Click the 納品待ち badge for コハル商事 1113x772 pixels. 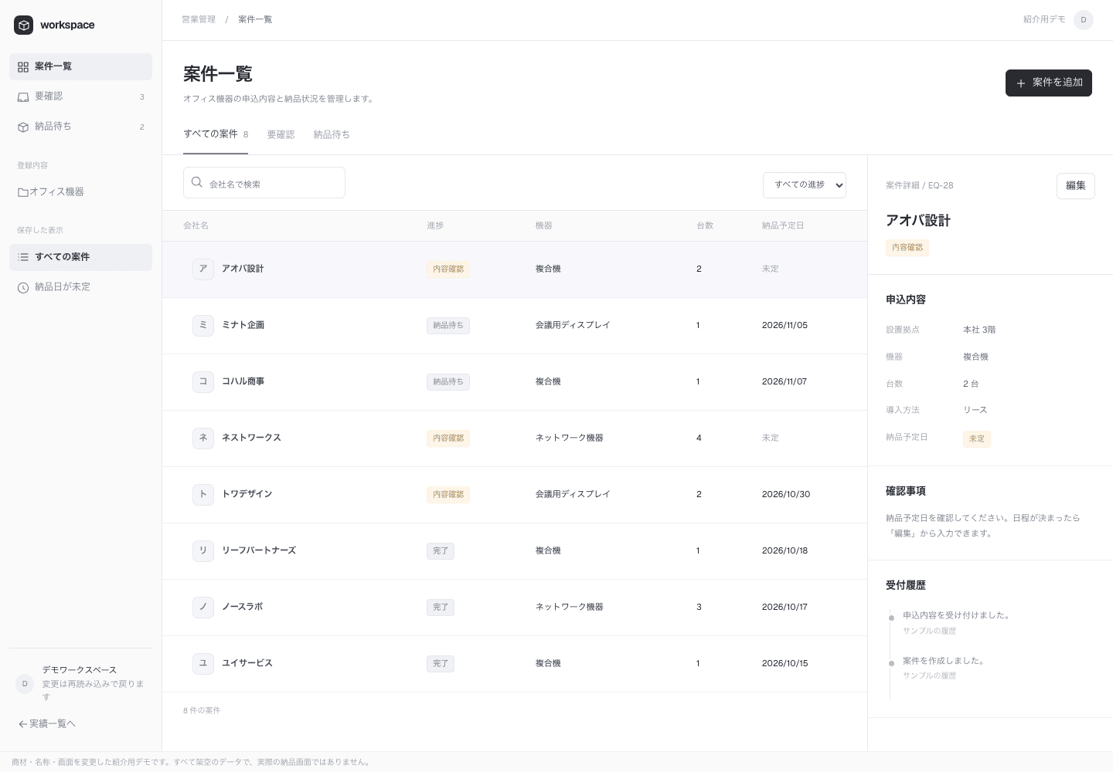click(448, 382)
